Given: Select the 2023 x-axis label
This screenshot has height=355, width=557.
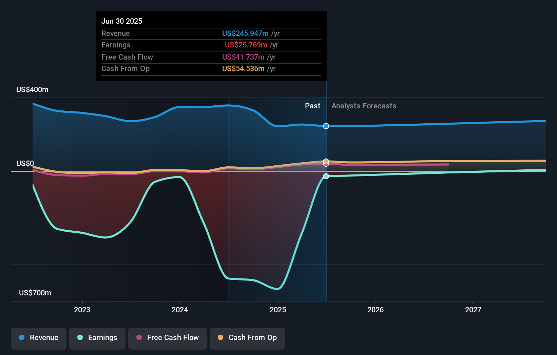Looking at the screenshot, I should click(82, 310).
